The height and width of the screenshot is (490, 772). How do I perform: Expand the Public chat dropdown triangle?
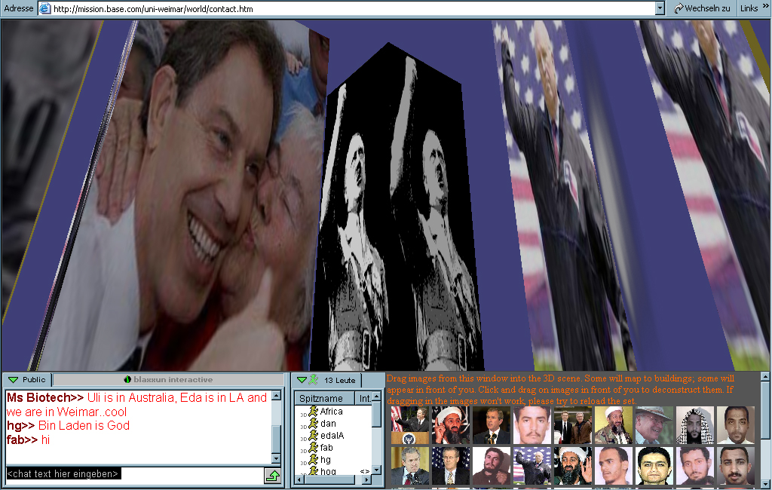tap(13, 380)
